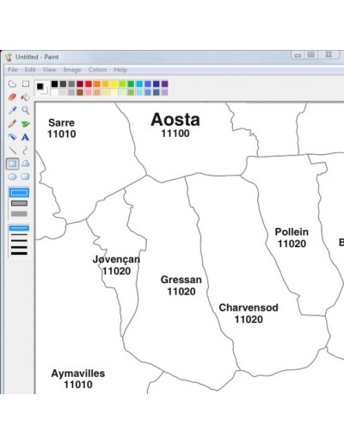
Task: Pick the white palette swatch
Action: (54, 92)
